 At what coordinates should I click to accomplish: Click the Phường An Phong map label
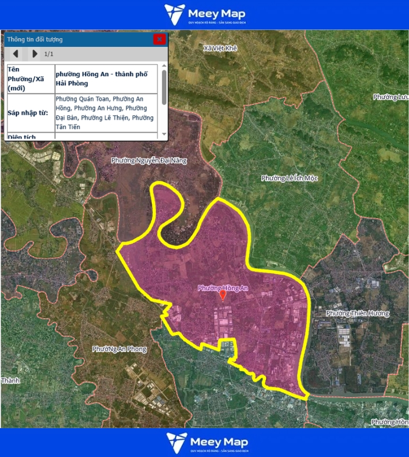[x=119, y=349]
